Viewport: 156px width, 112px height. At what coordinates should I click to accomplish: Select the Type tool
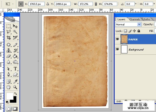(x=15, y=69)
